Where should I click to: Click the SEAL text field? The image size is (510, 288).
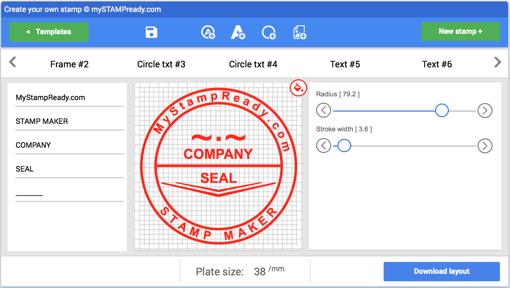coord(70,169)
